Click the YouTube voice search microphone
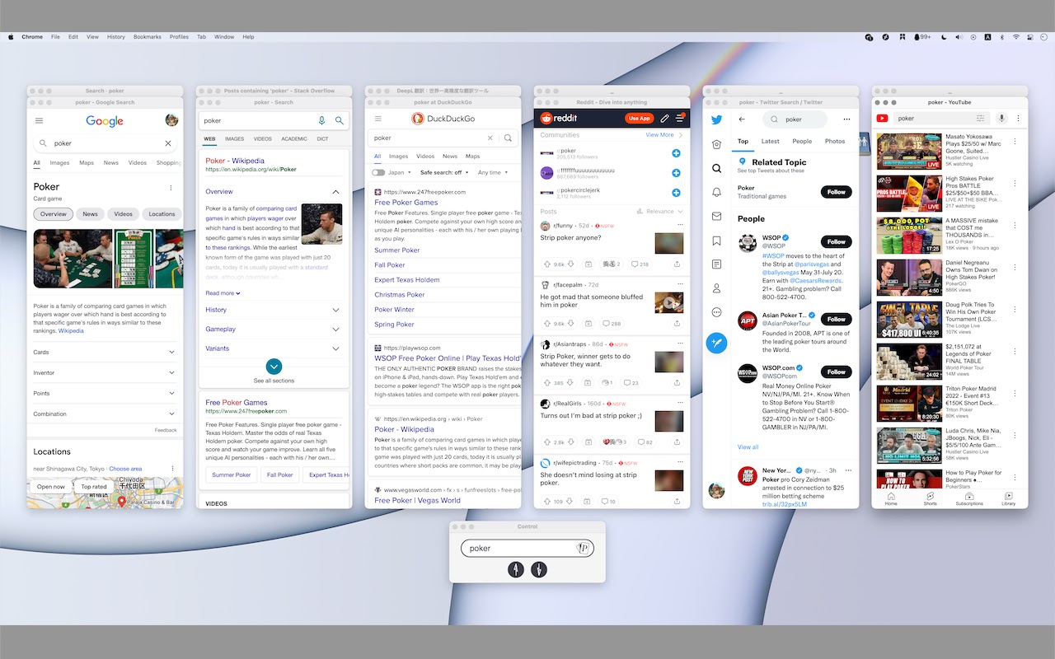 [1002, 119]
